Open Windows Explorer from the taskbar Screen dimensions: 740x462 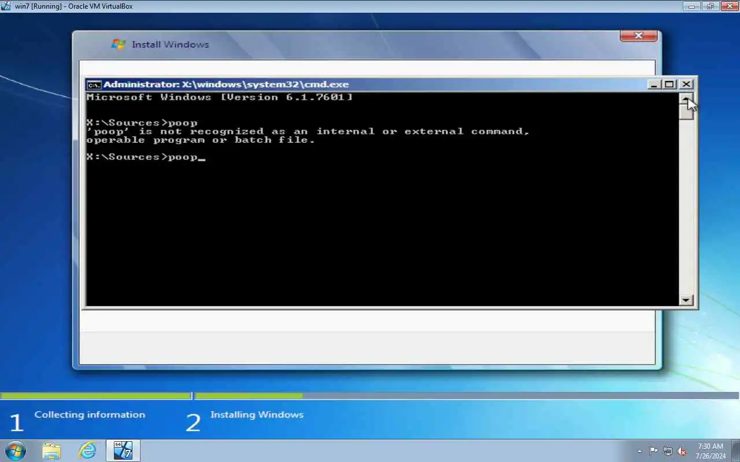[51, 450]
